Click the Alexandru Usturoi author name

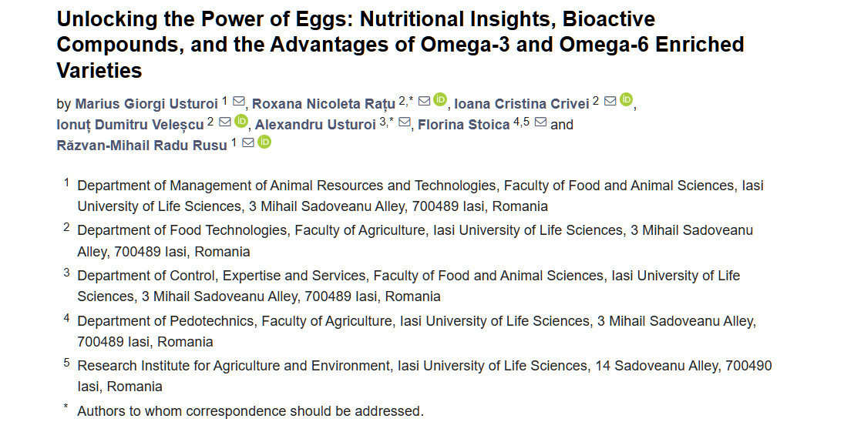click(x=315, y=125)
